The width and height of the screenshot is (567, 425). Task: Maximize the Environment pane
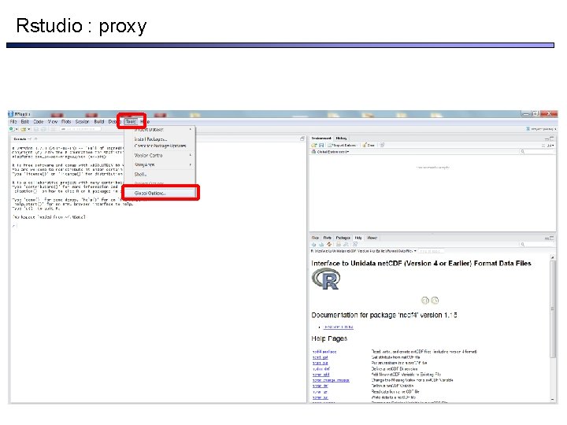point(552,139)
